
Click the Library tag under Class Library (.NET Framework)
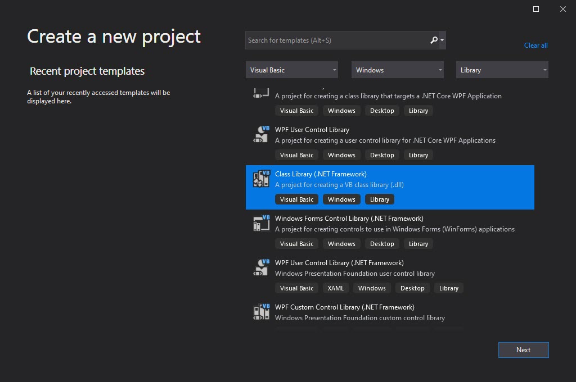pos(380,199)
